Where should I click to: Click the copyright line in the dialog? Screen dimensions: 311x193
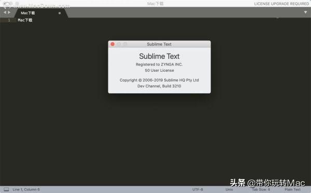pyautogui.click(x=159, y=80)
